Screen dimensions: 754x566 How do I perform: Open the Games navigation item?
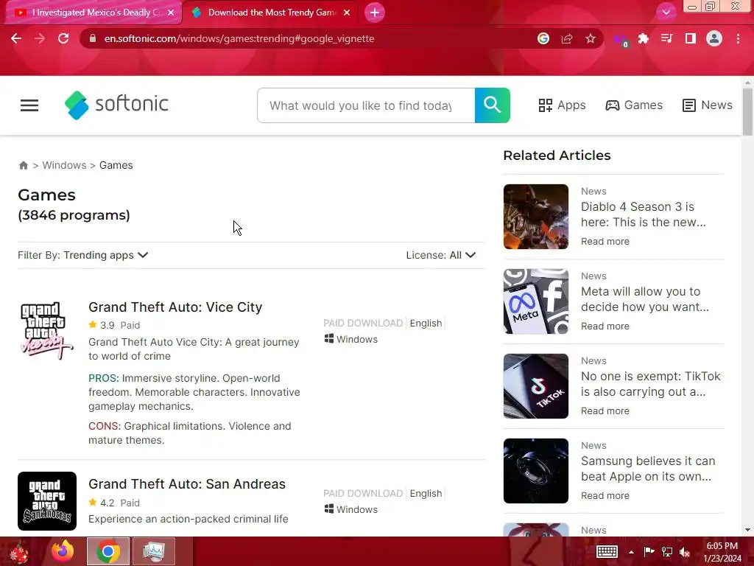[x=634, y=105]
